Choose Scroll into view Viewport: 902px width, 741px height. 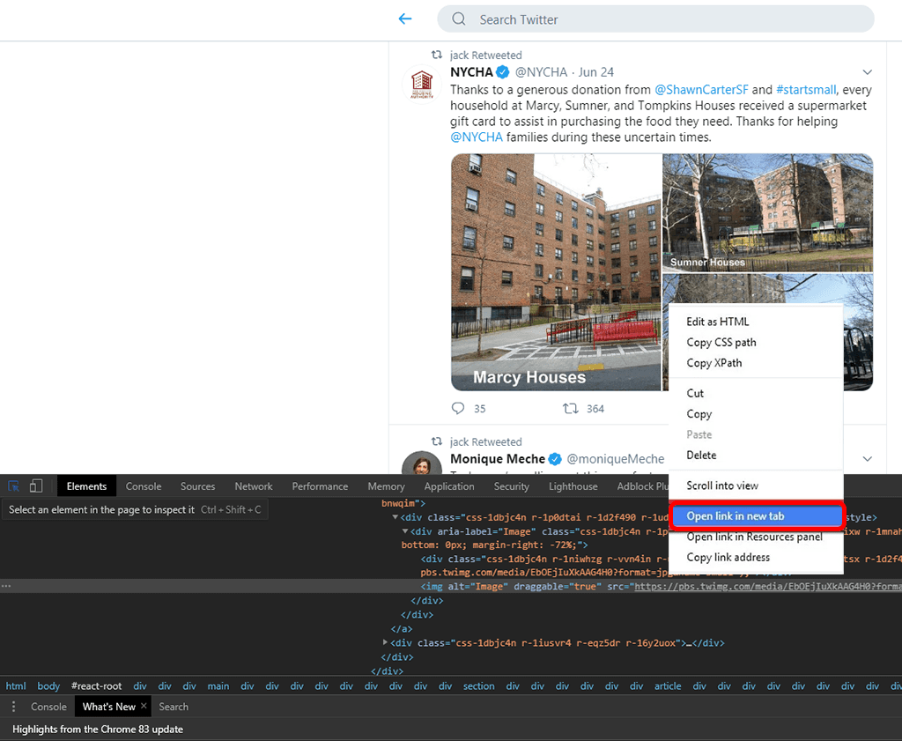[756, 485]
